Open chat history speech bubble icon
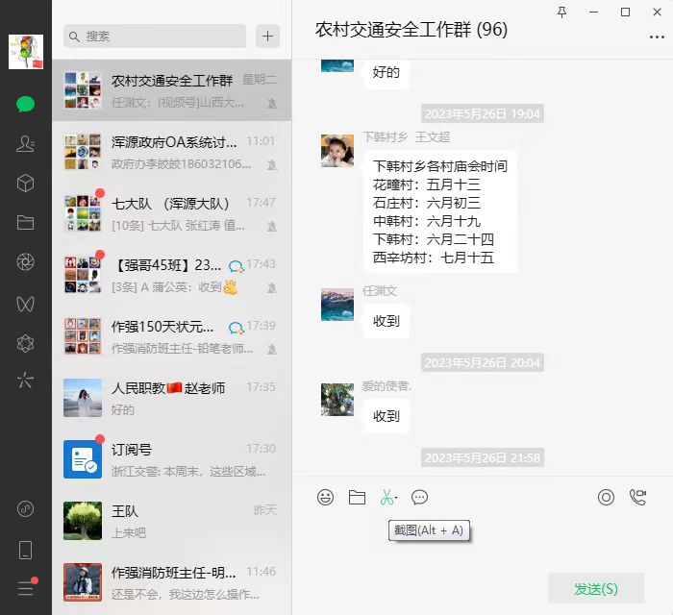The height and width of the screenshot is (615, 673). 419,497
